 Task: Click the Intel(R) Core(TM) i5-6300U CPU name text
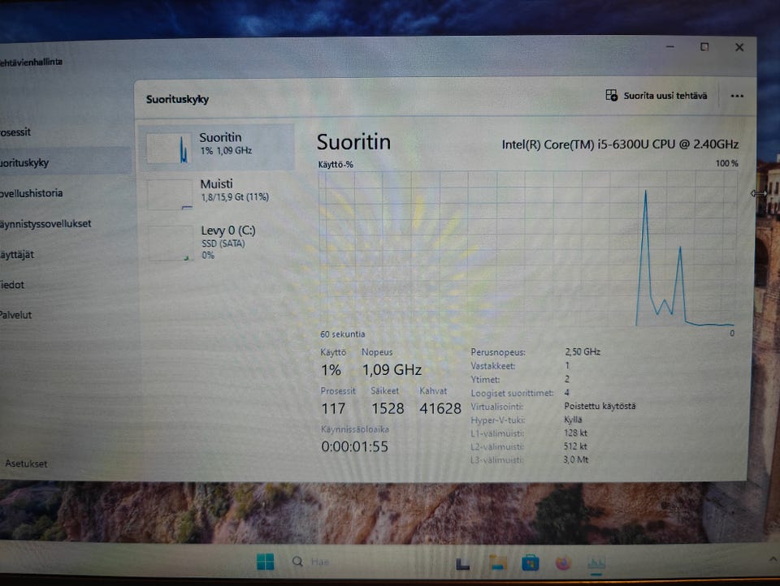620,144
